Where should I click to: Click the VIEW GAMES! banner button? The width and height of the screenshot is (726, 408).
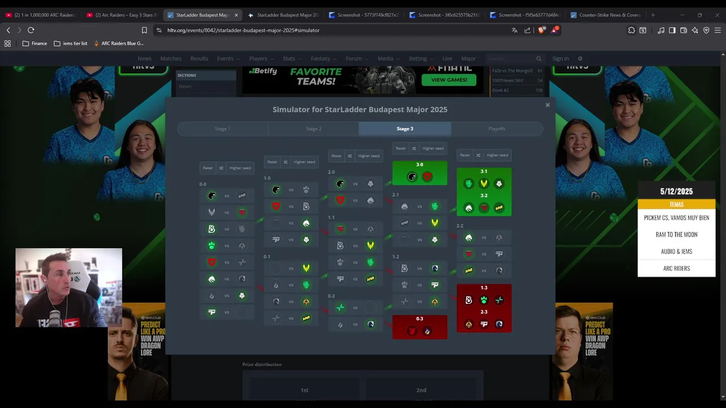(449, 80)
